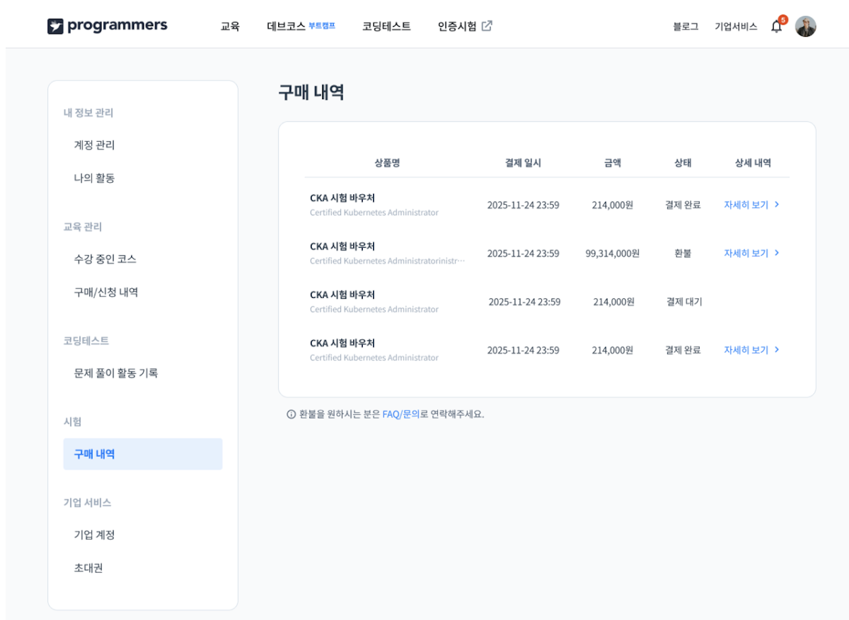Select 문제 풀이 활동 기록
849x620 pixels.
click(x=116, y=373)
